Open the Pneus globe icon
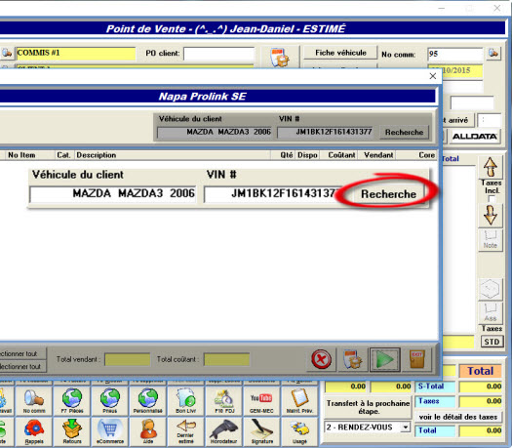The width and height of the screenshot is (512, 448). [x=110, y=400]
